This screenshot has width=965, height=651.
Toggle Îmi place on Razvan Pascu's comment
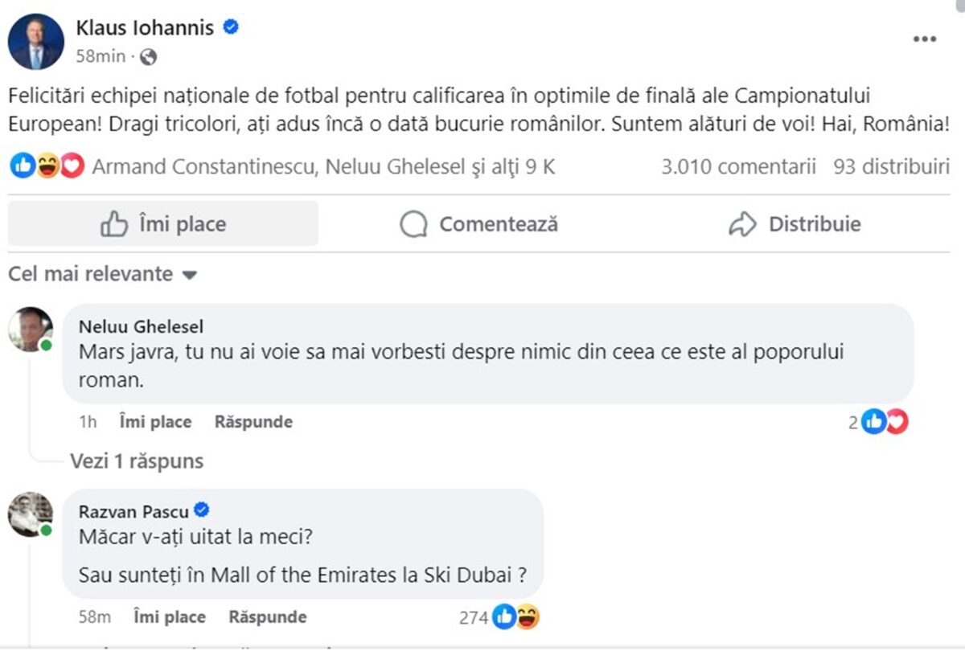tap(168, 616)
